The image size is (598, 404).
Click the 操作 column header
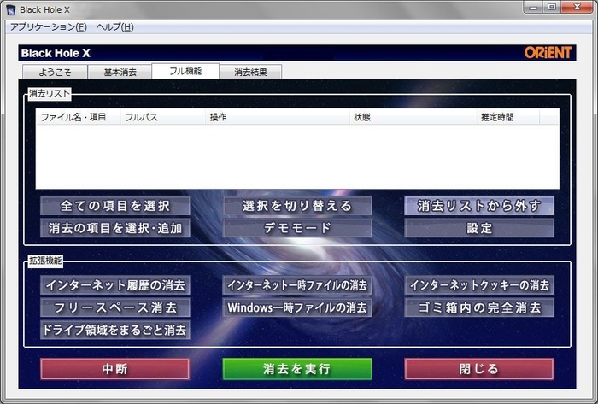(278, 117)
